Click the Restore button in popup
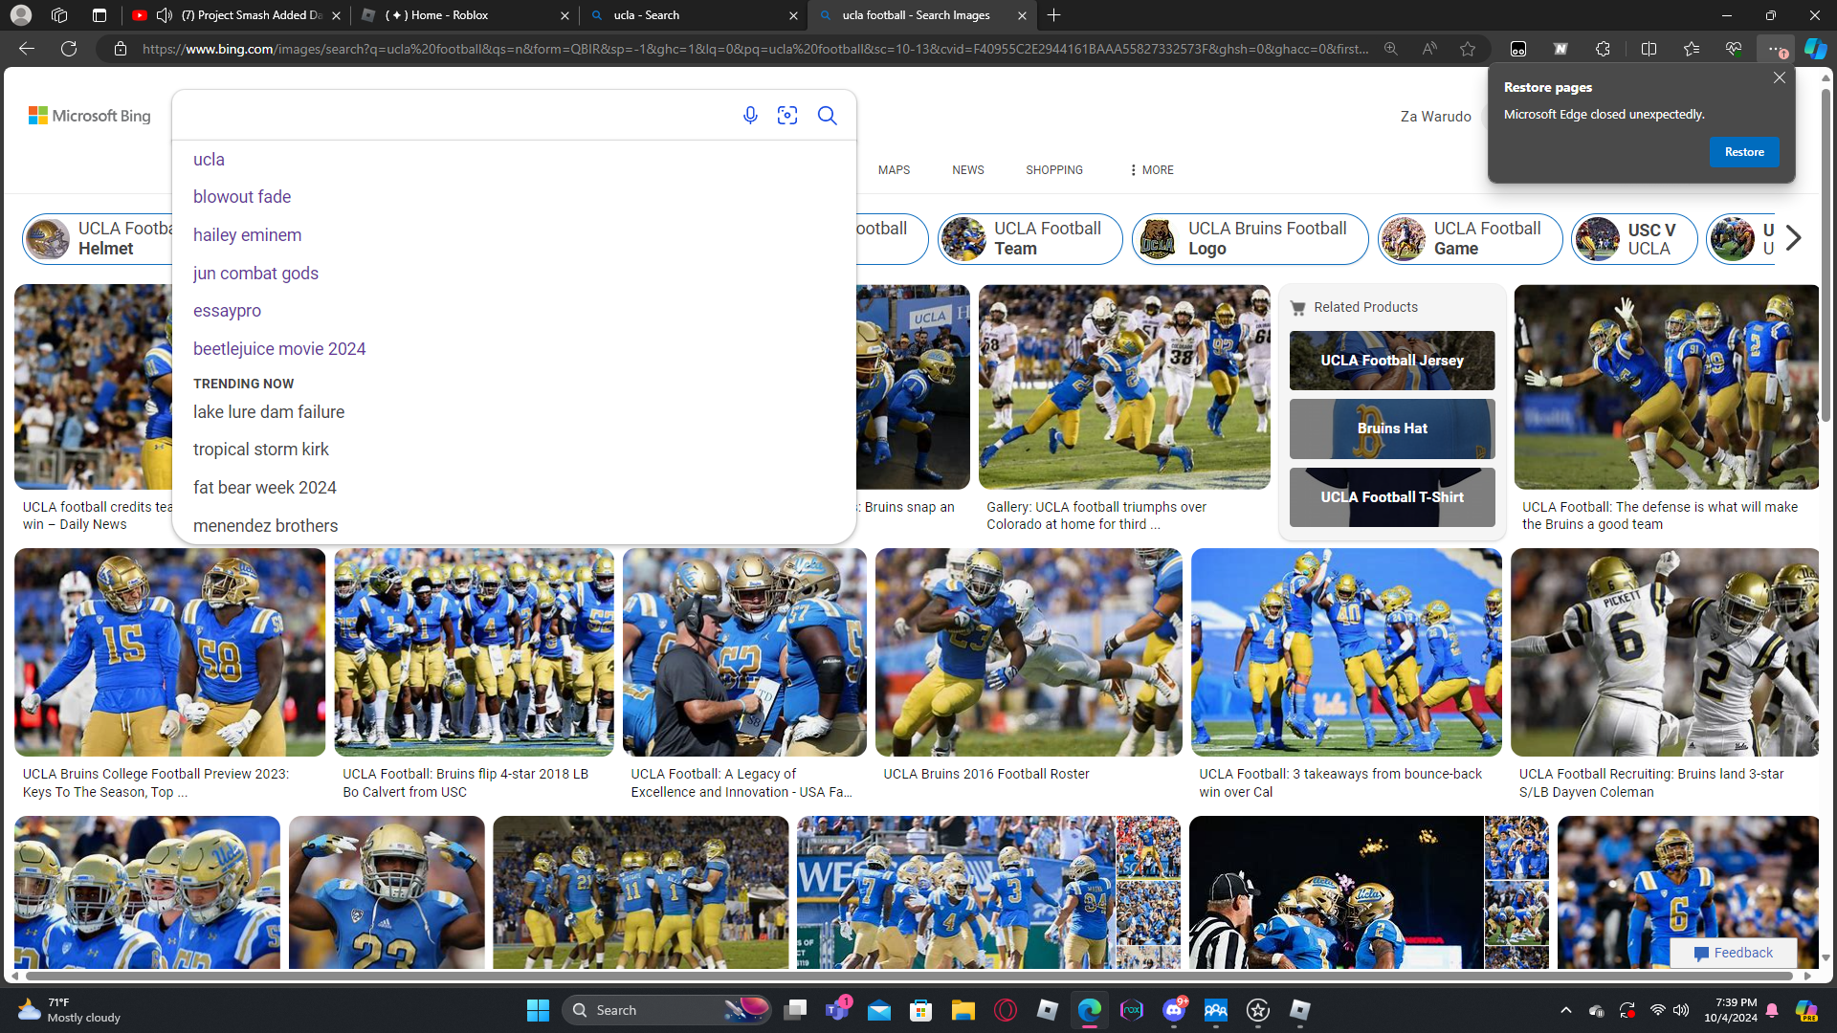 point(1744,152)
